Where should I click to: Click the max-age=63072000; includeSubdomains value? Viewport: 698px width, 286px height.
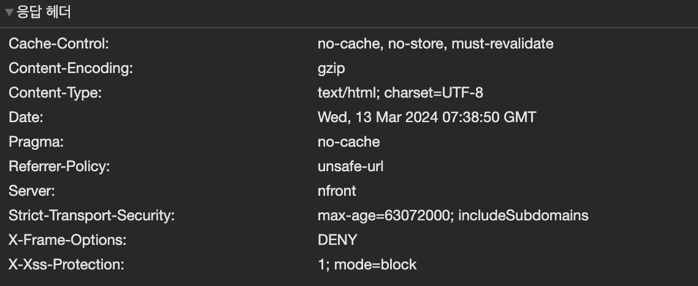point(453,216)
